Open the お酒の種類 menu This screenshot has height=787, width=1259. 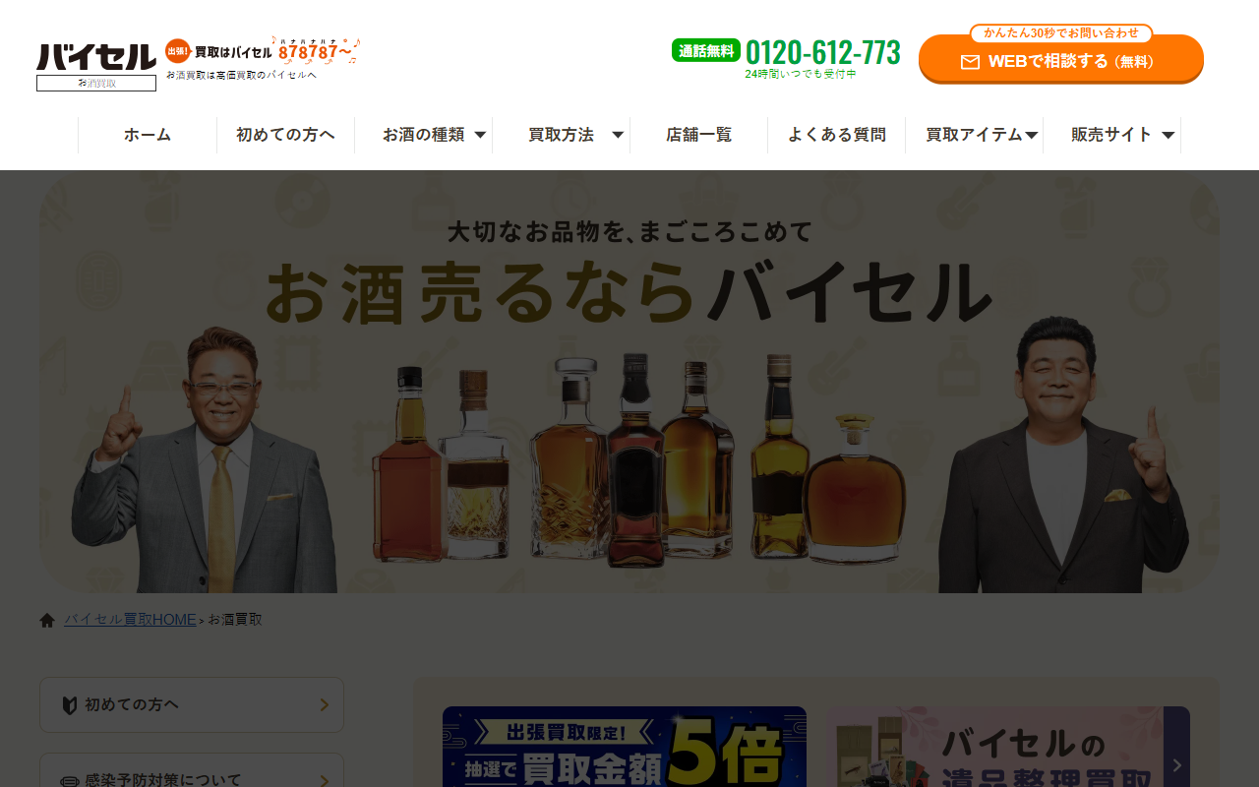[424, 135]
